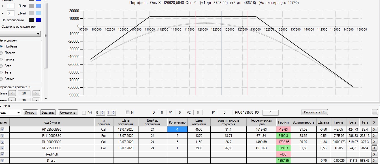380x164 pixels.
Task: Click the +3 Дней days input field
Action: coord(11,13)
